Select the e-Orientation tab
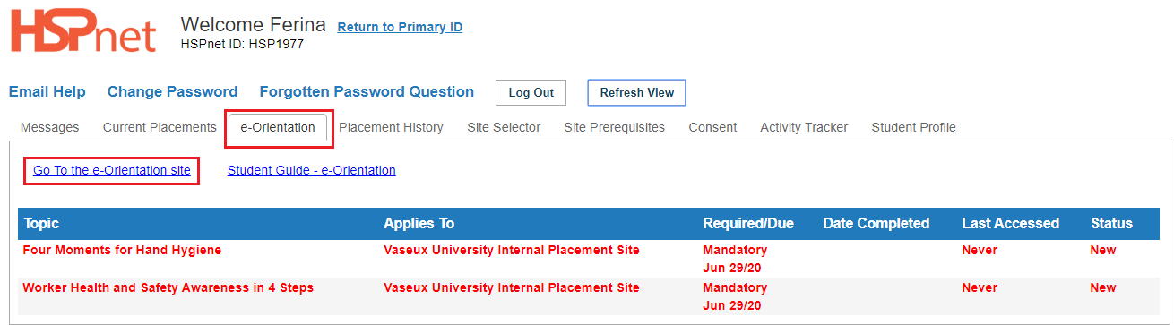This screenshot has height=325, width=1174. (278, 127)
